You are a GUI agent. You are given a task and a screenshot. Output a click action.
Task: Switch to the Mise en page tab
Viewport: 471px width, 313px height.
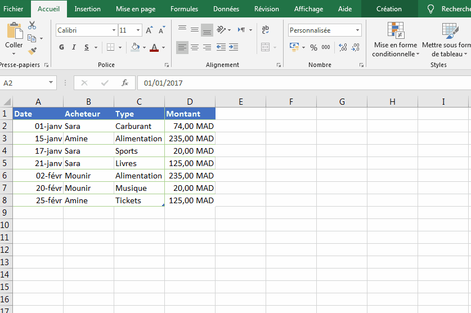click(x=136, y=8)
